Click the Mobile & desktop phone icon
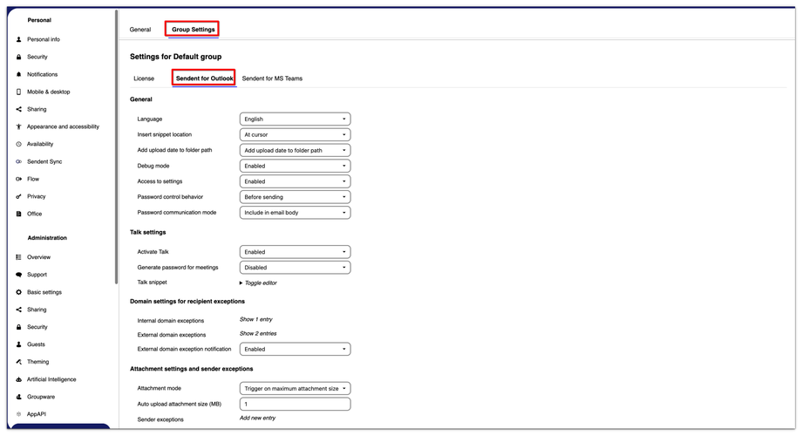The image size is (802, 436). (x=19, y=92)
